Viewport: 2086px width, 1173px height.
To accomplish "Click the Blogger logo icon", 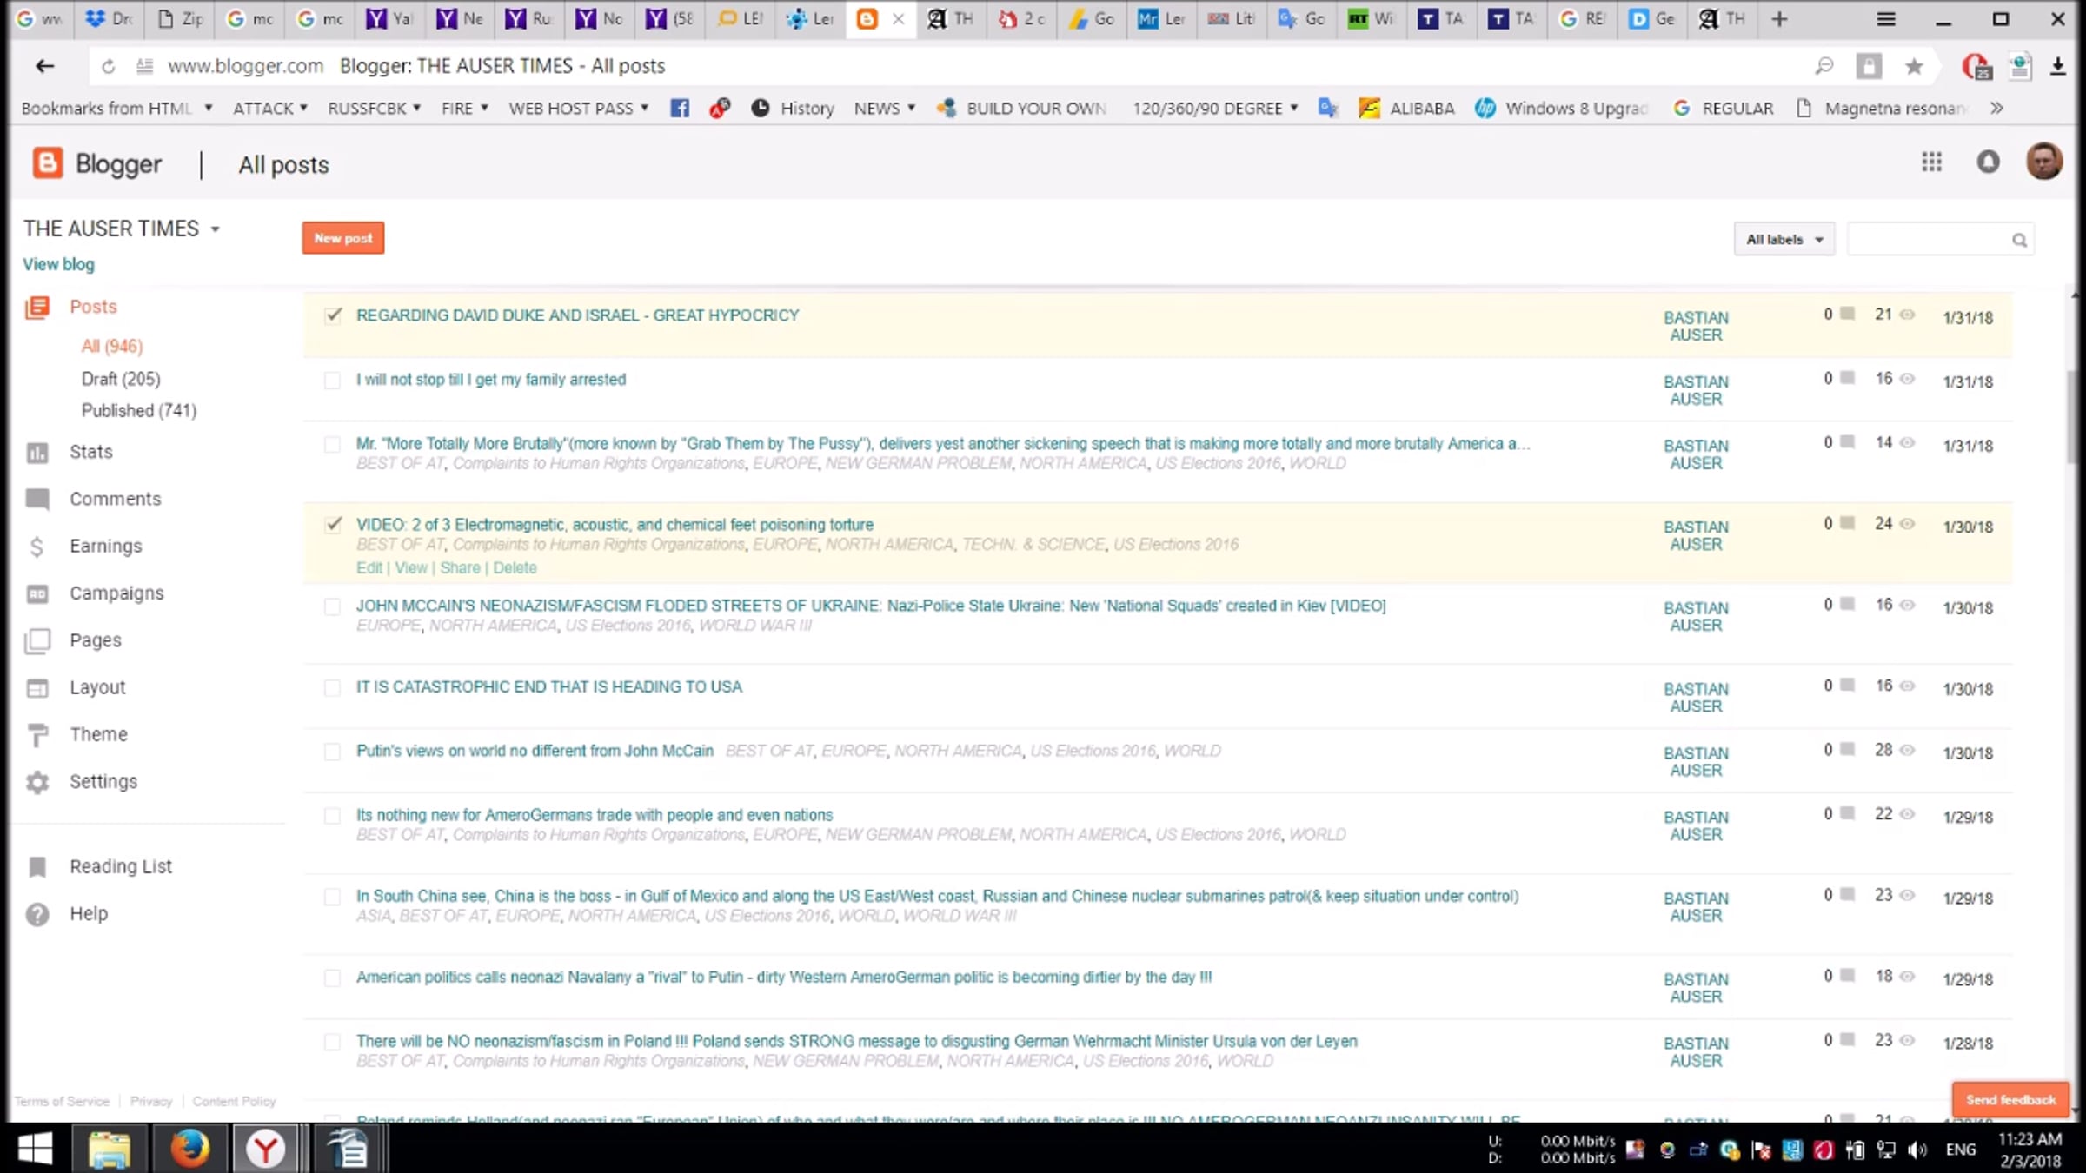I will pos(48,163).
